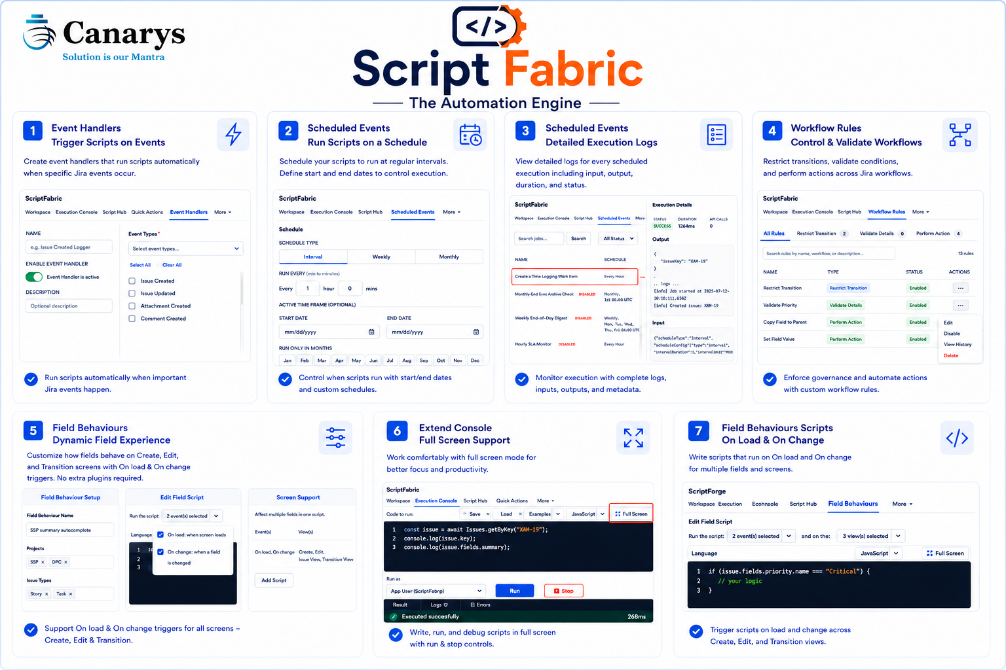Click the Extend Console expand arrows icon
Image resolution: width=1006 pixels, height=670 pixels.
[633, 438]
